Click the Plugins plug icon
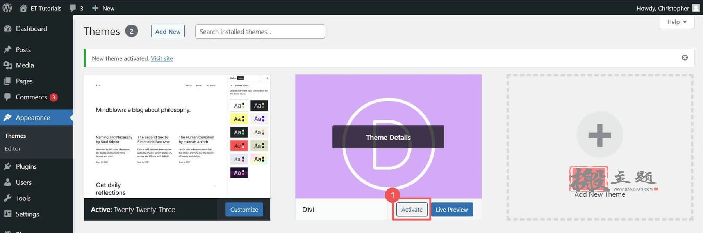Screen dimensions: 703x233 click(x=7, y=166)
